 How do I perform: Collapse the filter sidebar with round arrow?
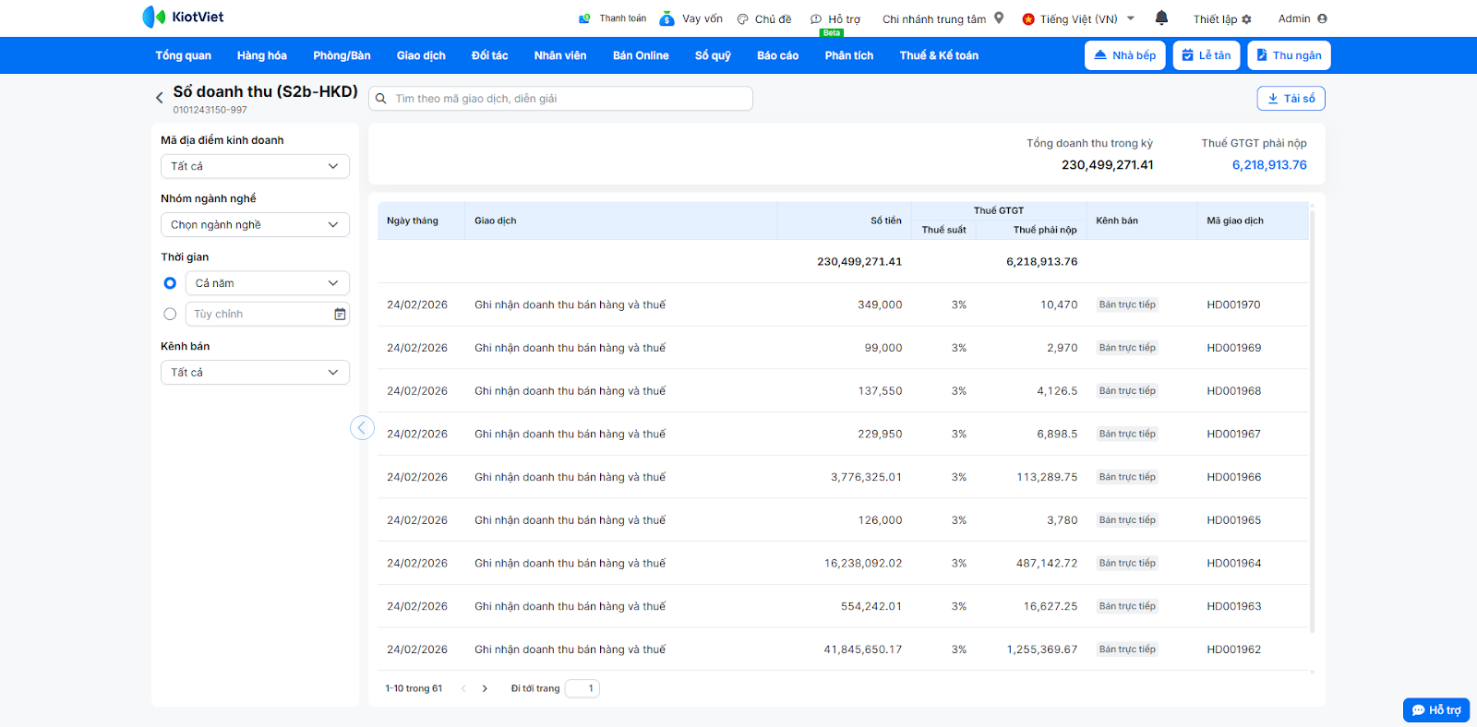[x=362, y=427]
